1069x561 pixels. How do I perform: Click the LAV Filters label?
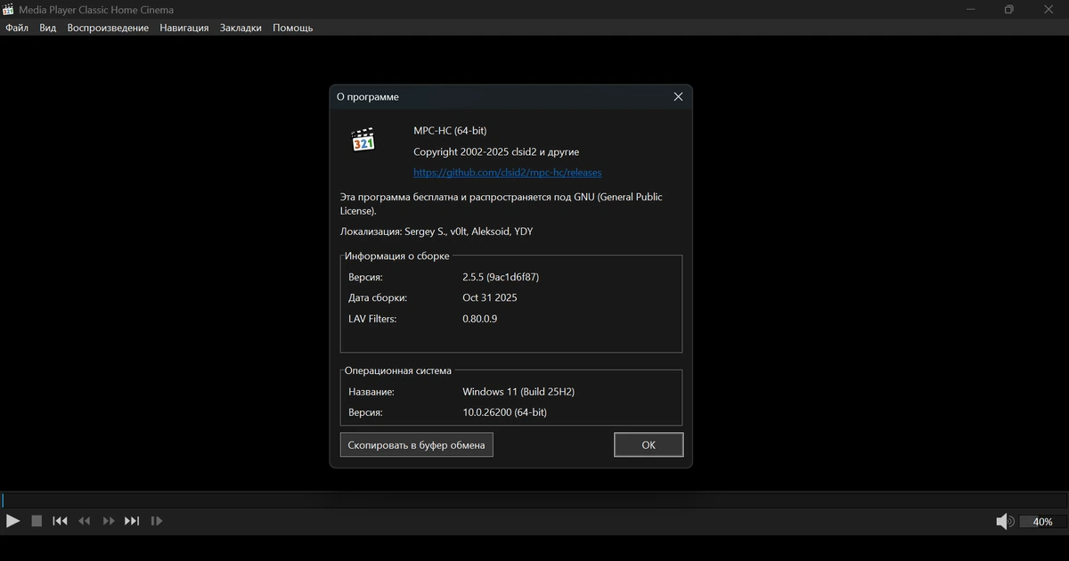pyautogui.click(x=372, y=319)
